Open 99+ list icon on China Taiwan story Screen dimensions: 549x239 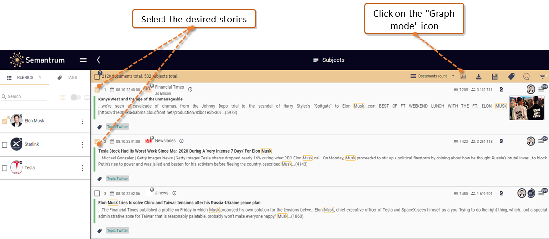542,193
